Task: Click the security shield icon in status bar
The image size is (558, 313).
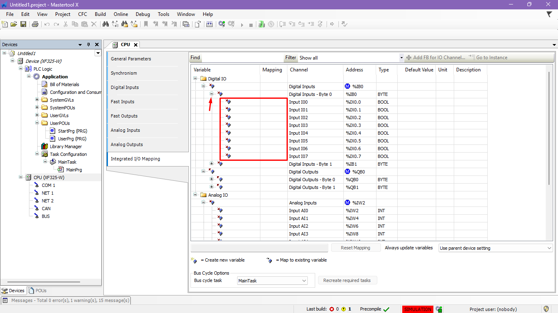Action: (x=546, y=309)
